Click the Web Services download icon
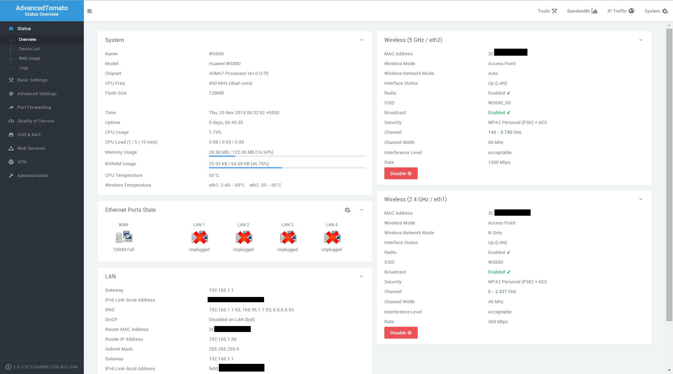Viewport: 673px width, 374px height. (x=11, y=148)
